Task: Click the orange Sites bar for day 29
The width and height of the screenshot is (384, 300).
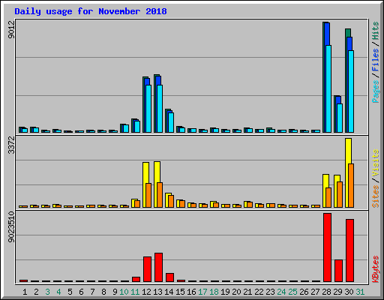Action: (x=340, y=194)
